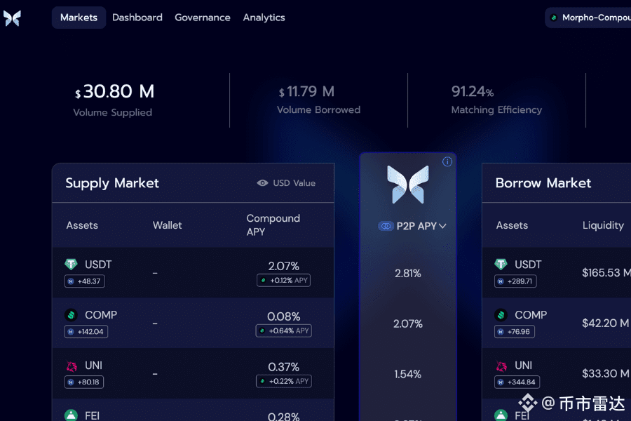The image size is (631, 421).
Task: Click the 2.07% P2P APY value for COMP
Action: (407, 324)
